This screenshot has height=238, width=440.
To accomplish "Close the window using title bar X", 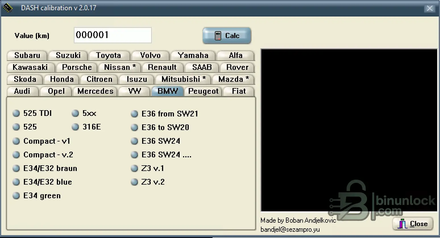I will coord(430,9).
